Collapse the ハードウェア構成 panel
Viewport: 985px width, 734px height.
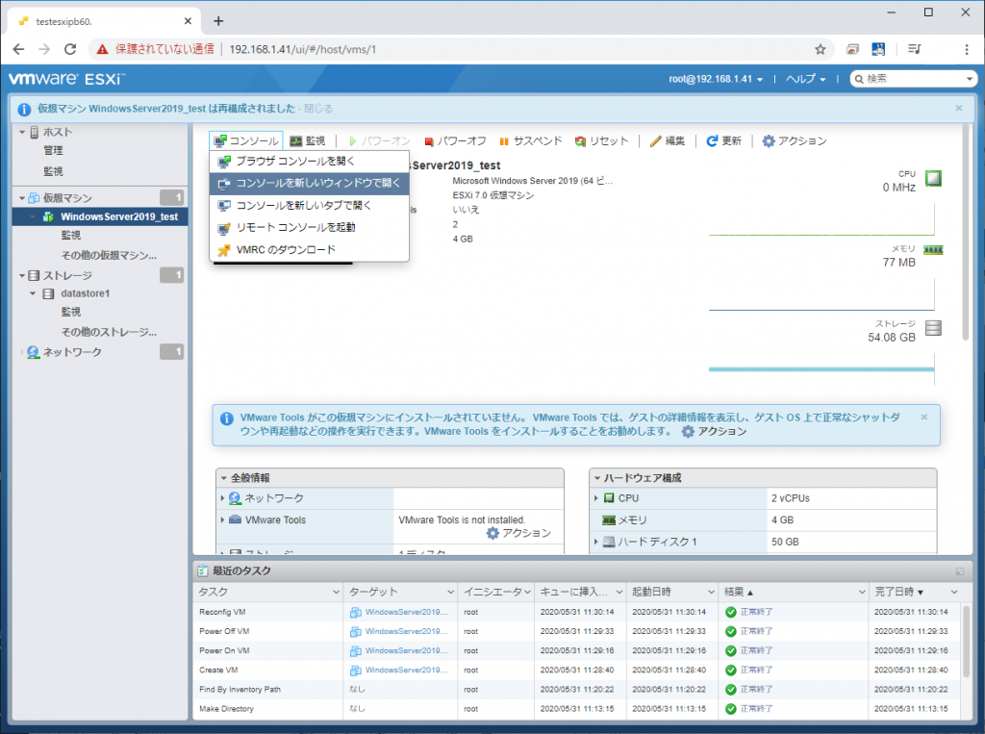(x=596, y=477)
